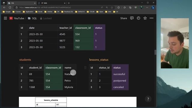Open the DATA/212 bookmarks folder
Image resolution: width=192 pixels, height=108 pixels.
(x=80, y=12)
